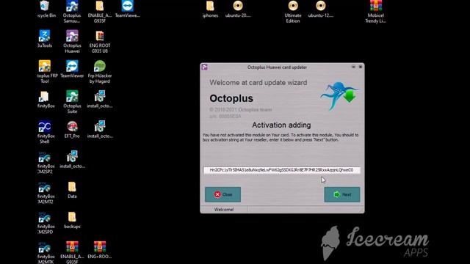The width and height of the screenshot is (470, 264).
Task: Select the Mobicel Trendy Li... archive
Action: pos(375,12)
